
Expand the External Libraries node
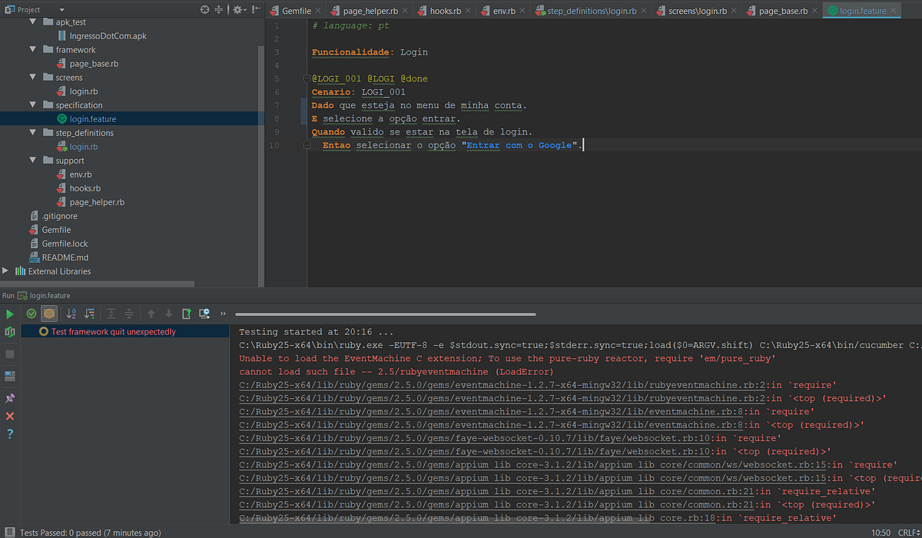(5, 271)
